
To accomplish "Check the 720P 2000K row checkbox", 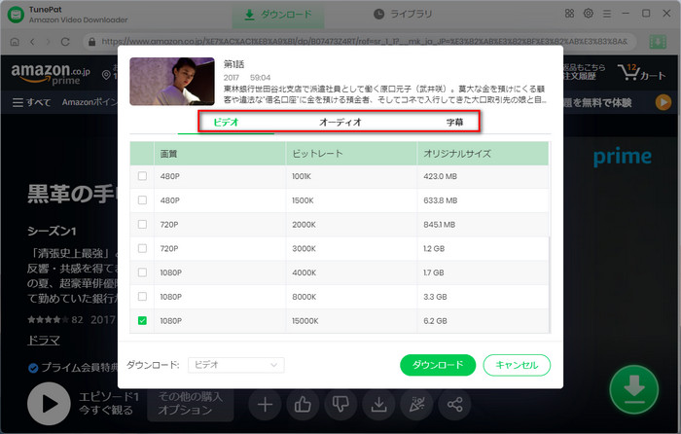I will pos(142,224).
